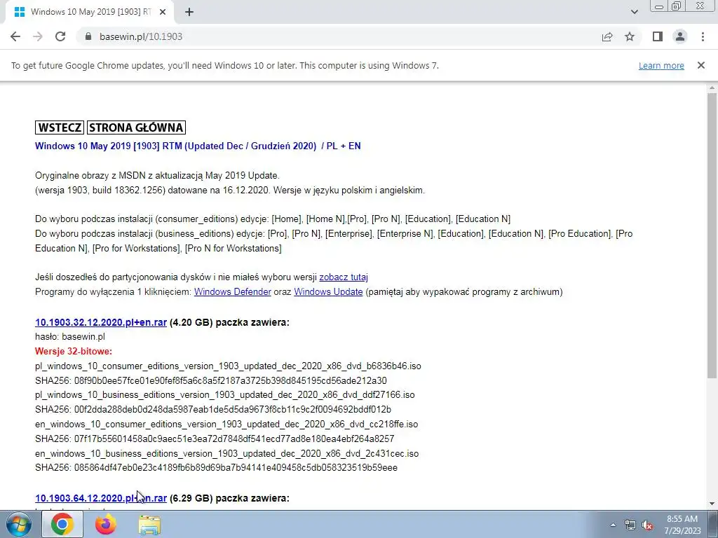Click Learn more in the update notice

tap(661, 65)
